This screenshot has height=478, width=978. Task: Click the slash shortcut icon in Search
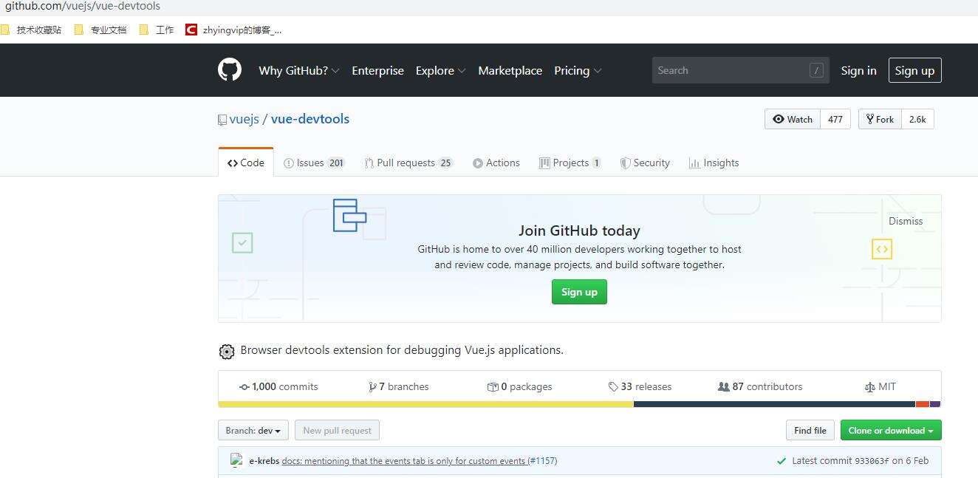point(816,70)
